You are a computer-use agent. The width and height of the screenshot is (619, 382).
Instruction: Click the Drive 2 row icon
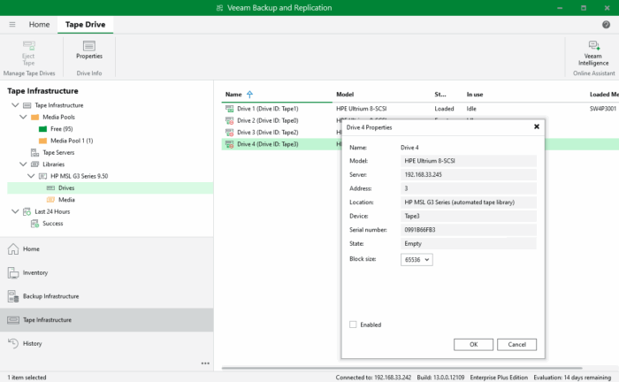(x=229, y=120)
